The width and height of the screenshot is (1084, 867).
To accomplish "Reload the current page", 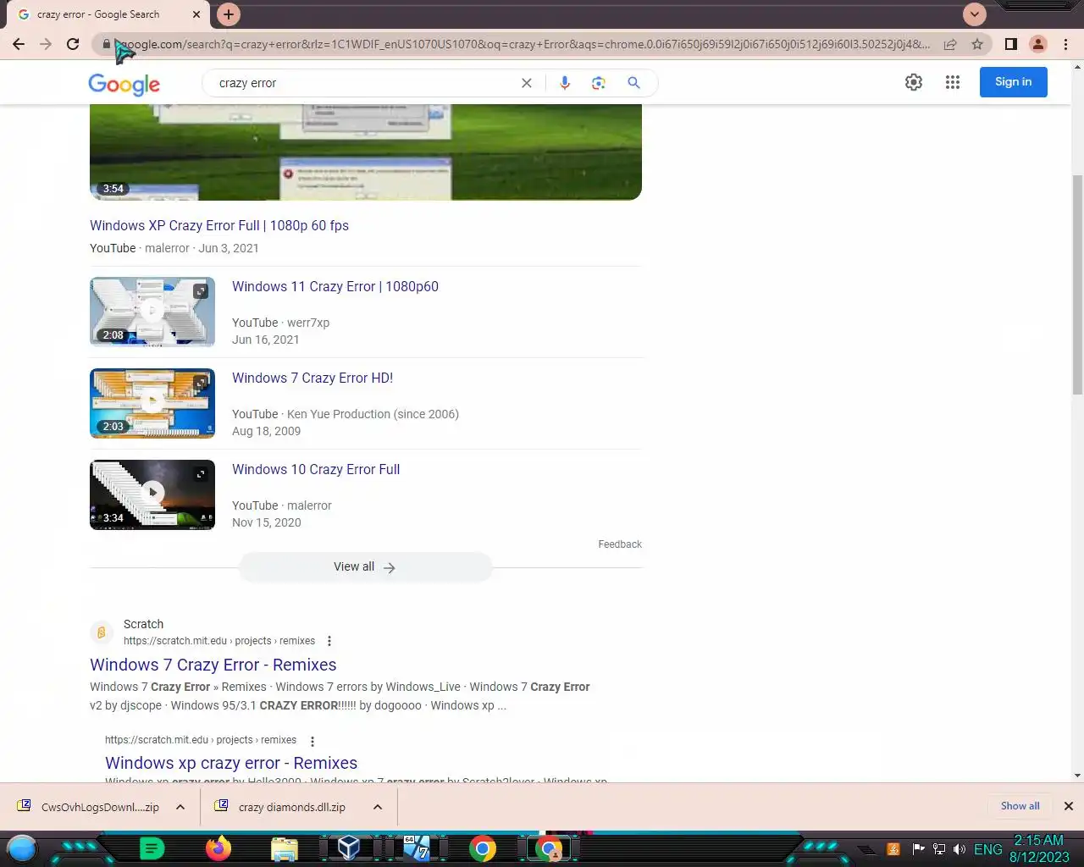I will [73, 44].
